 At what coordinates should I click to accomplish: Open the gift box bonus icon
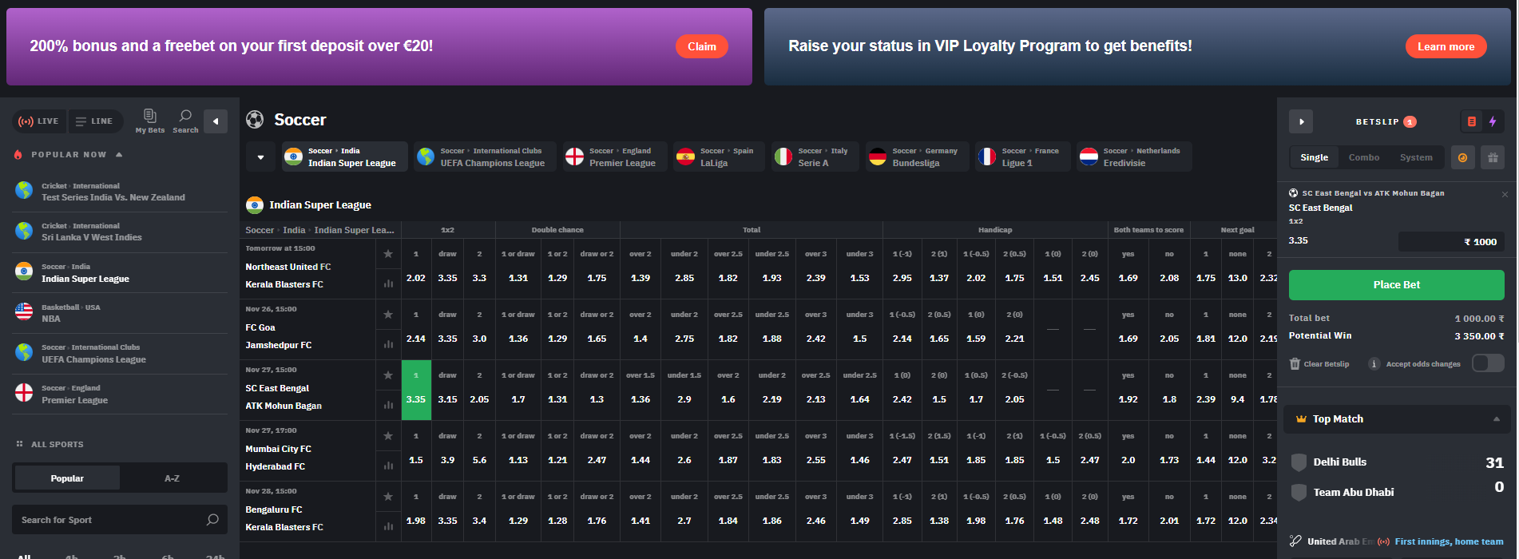pyautogui.click(x=1492, y=157)
